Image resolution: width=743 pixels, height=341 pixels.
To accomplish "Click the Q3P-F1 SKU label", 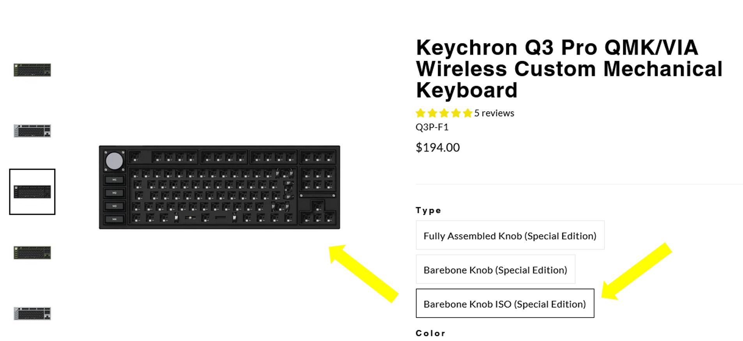I will click(x=432, y=127).
